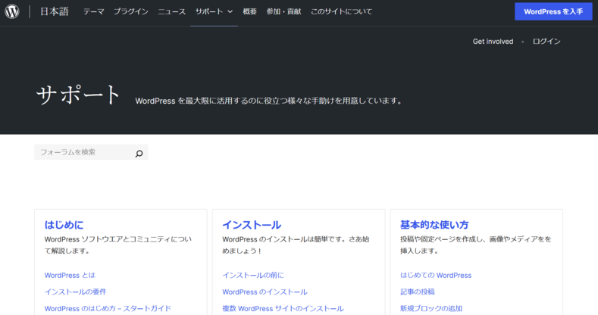
Task: Open the サポート menu item
Action: (x=209, y=12)
